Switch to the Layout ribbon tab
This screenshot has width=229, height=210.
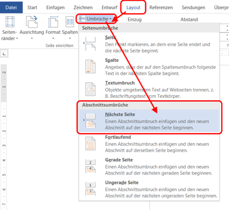133,7
